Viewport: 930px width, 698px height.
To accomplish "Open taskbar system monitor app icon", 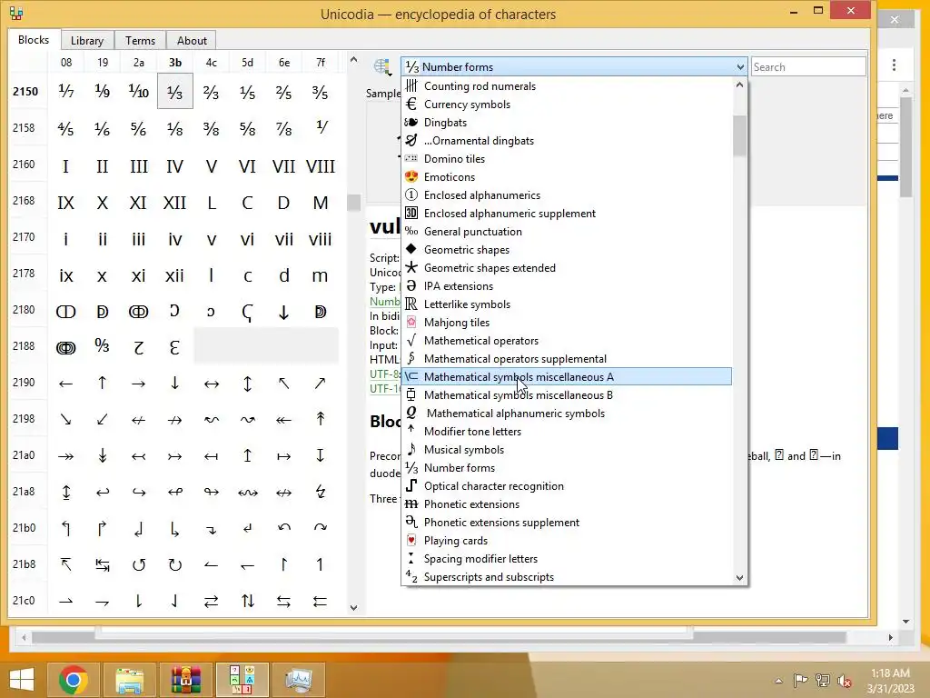I will [298, 679].
